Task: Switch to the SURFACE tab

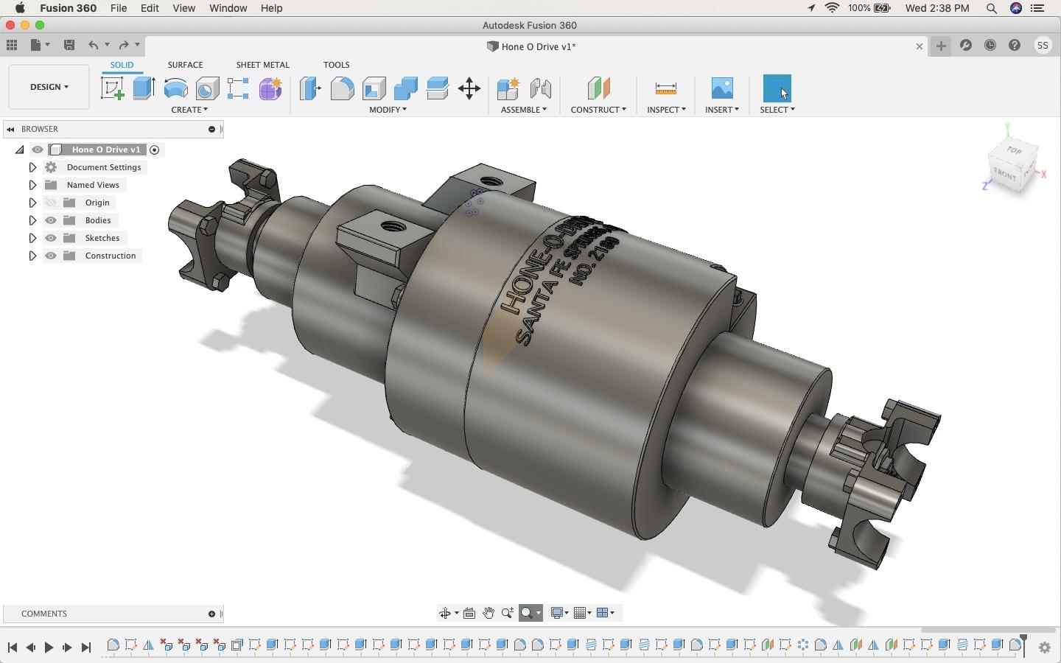Action: pos(185,65)
